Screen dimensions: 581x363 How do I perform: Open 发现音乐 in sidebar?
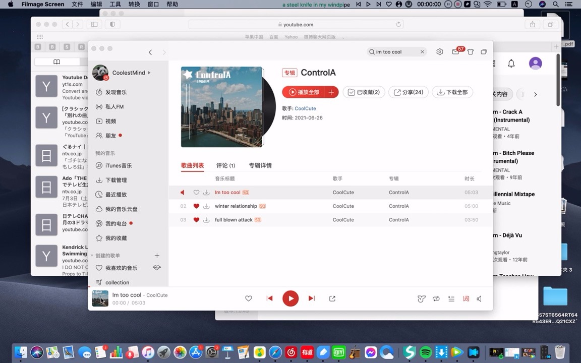[x=116, y=92]
